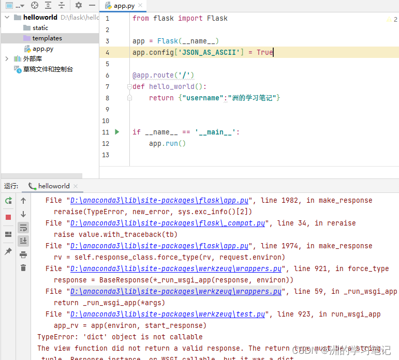
Task: Click the return username dict line
Action: [x=215, y=98]
